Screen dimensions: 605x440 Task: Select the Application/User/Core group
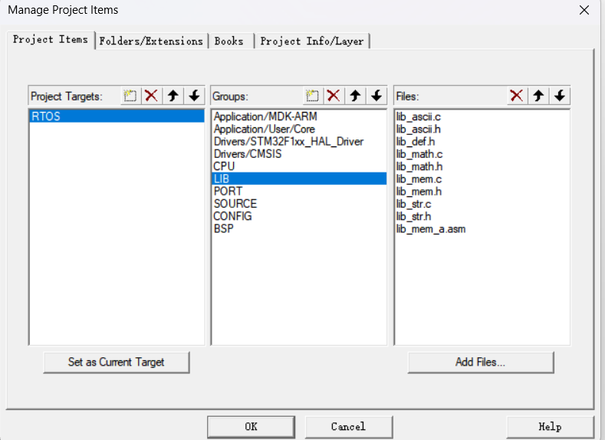[299, 129]
